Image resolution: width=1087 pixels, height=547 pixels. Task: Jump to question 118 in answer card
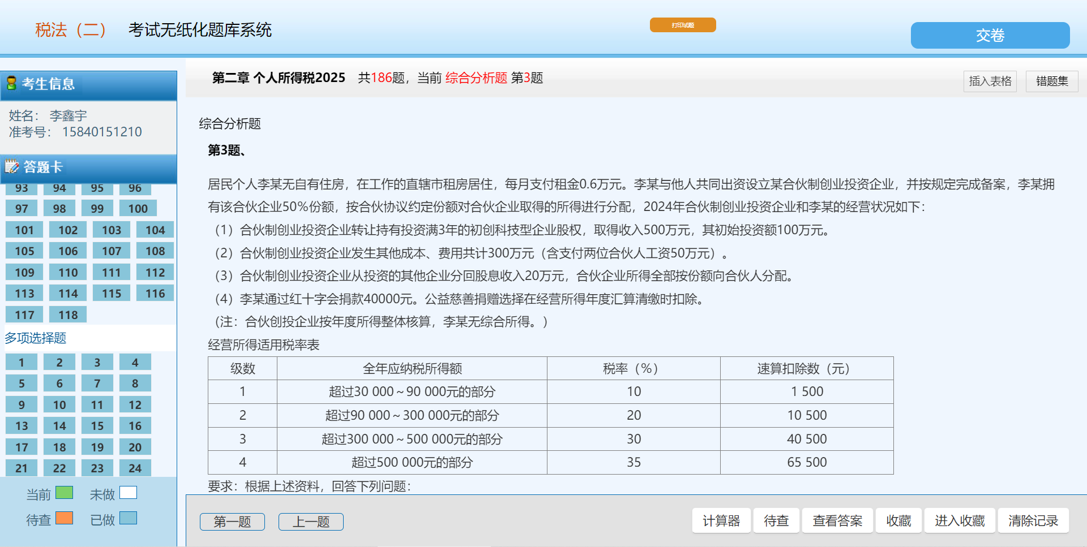(x=68, y=315)
